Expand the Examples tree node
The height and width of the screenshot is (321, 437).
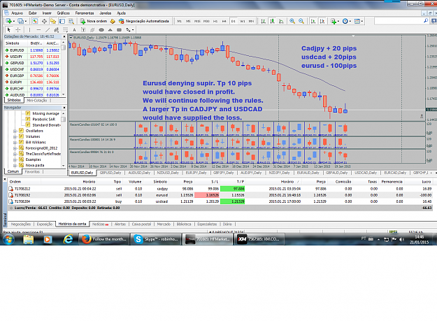(15, 159)
